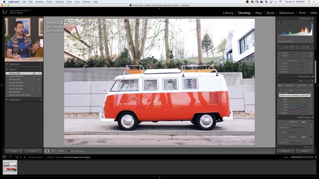Expand the Collections panel
Screen dimensions: 319x179
(7, 100)
